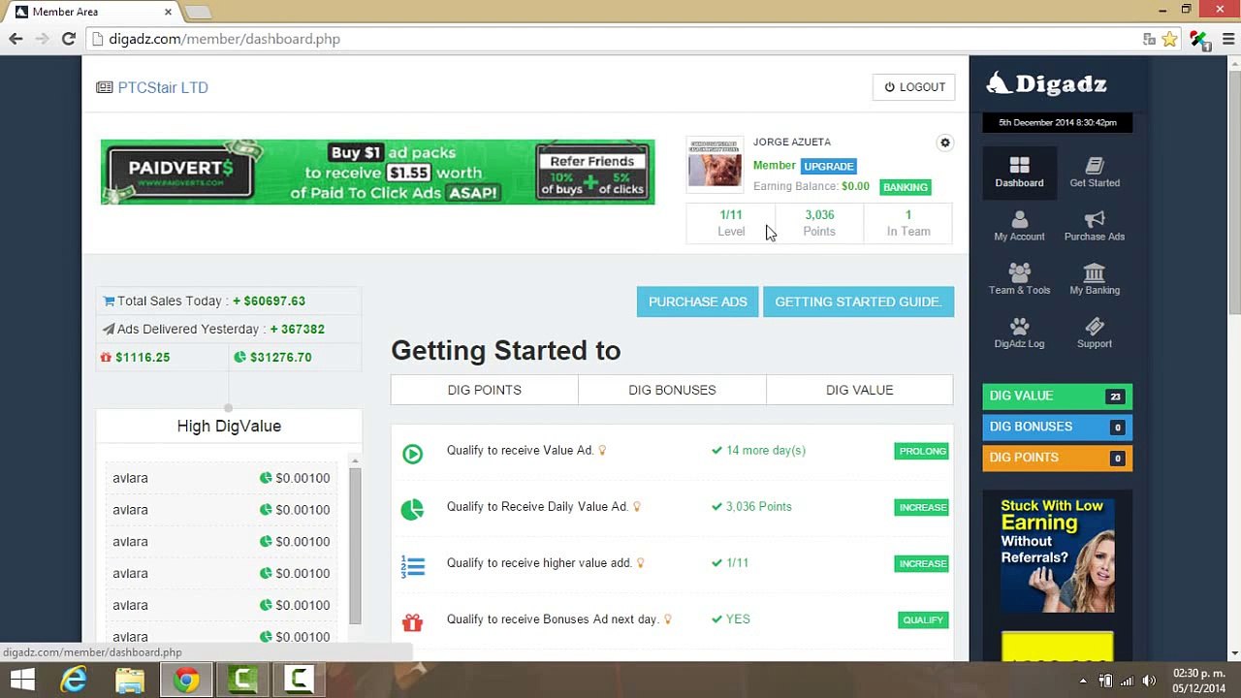This screenshot has width=1241, height=698.
Task: Click the Digadz logo
Action: click(1047, 84)
